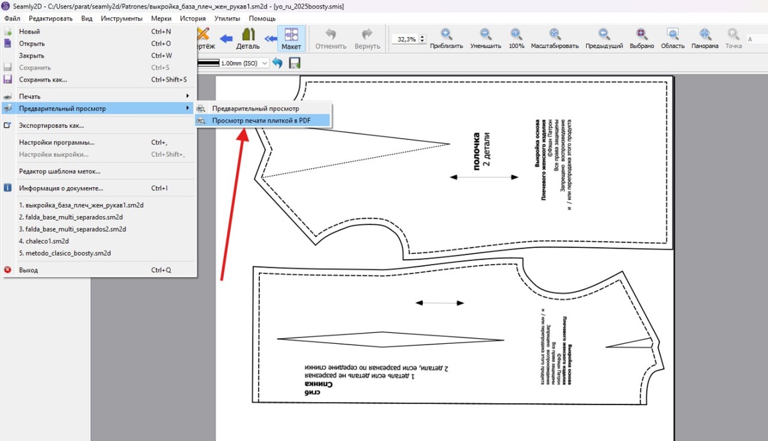This screenshot has width=768, height=441.
Task: Activate the Панорама pan tool
Action: (x=705, y=38)
